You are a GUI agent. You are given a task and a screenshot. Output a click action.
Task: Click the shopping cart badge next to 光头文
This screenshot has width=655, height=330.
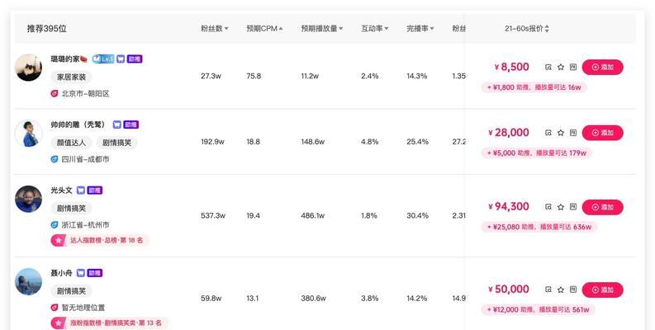(81, 191)
